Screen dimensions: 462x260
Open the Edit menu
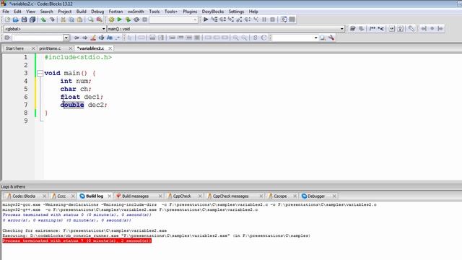[x=17, y=12]
